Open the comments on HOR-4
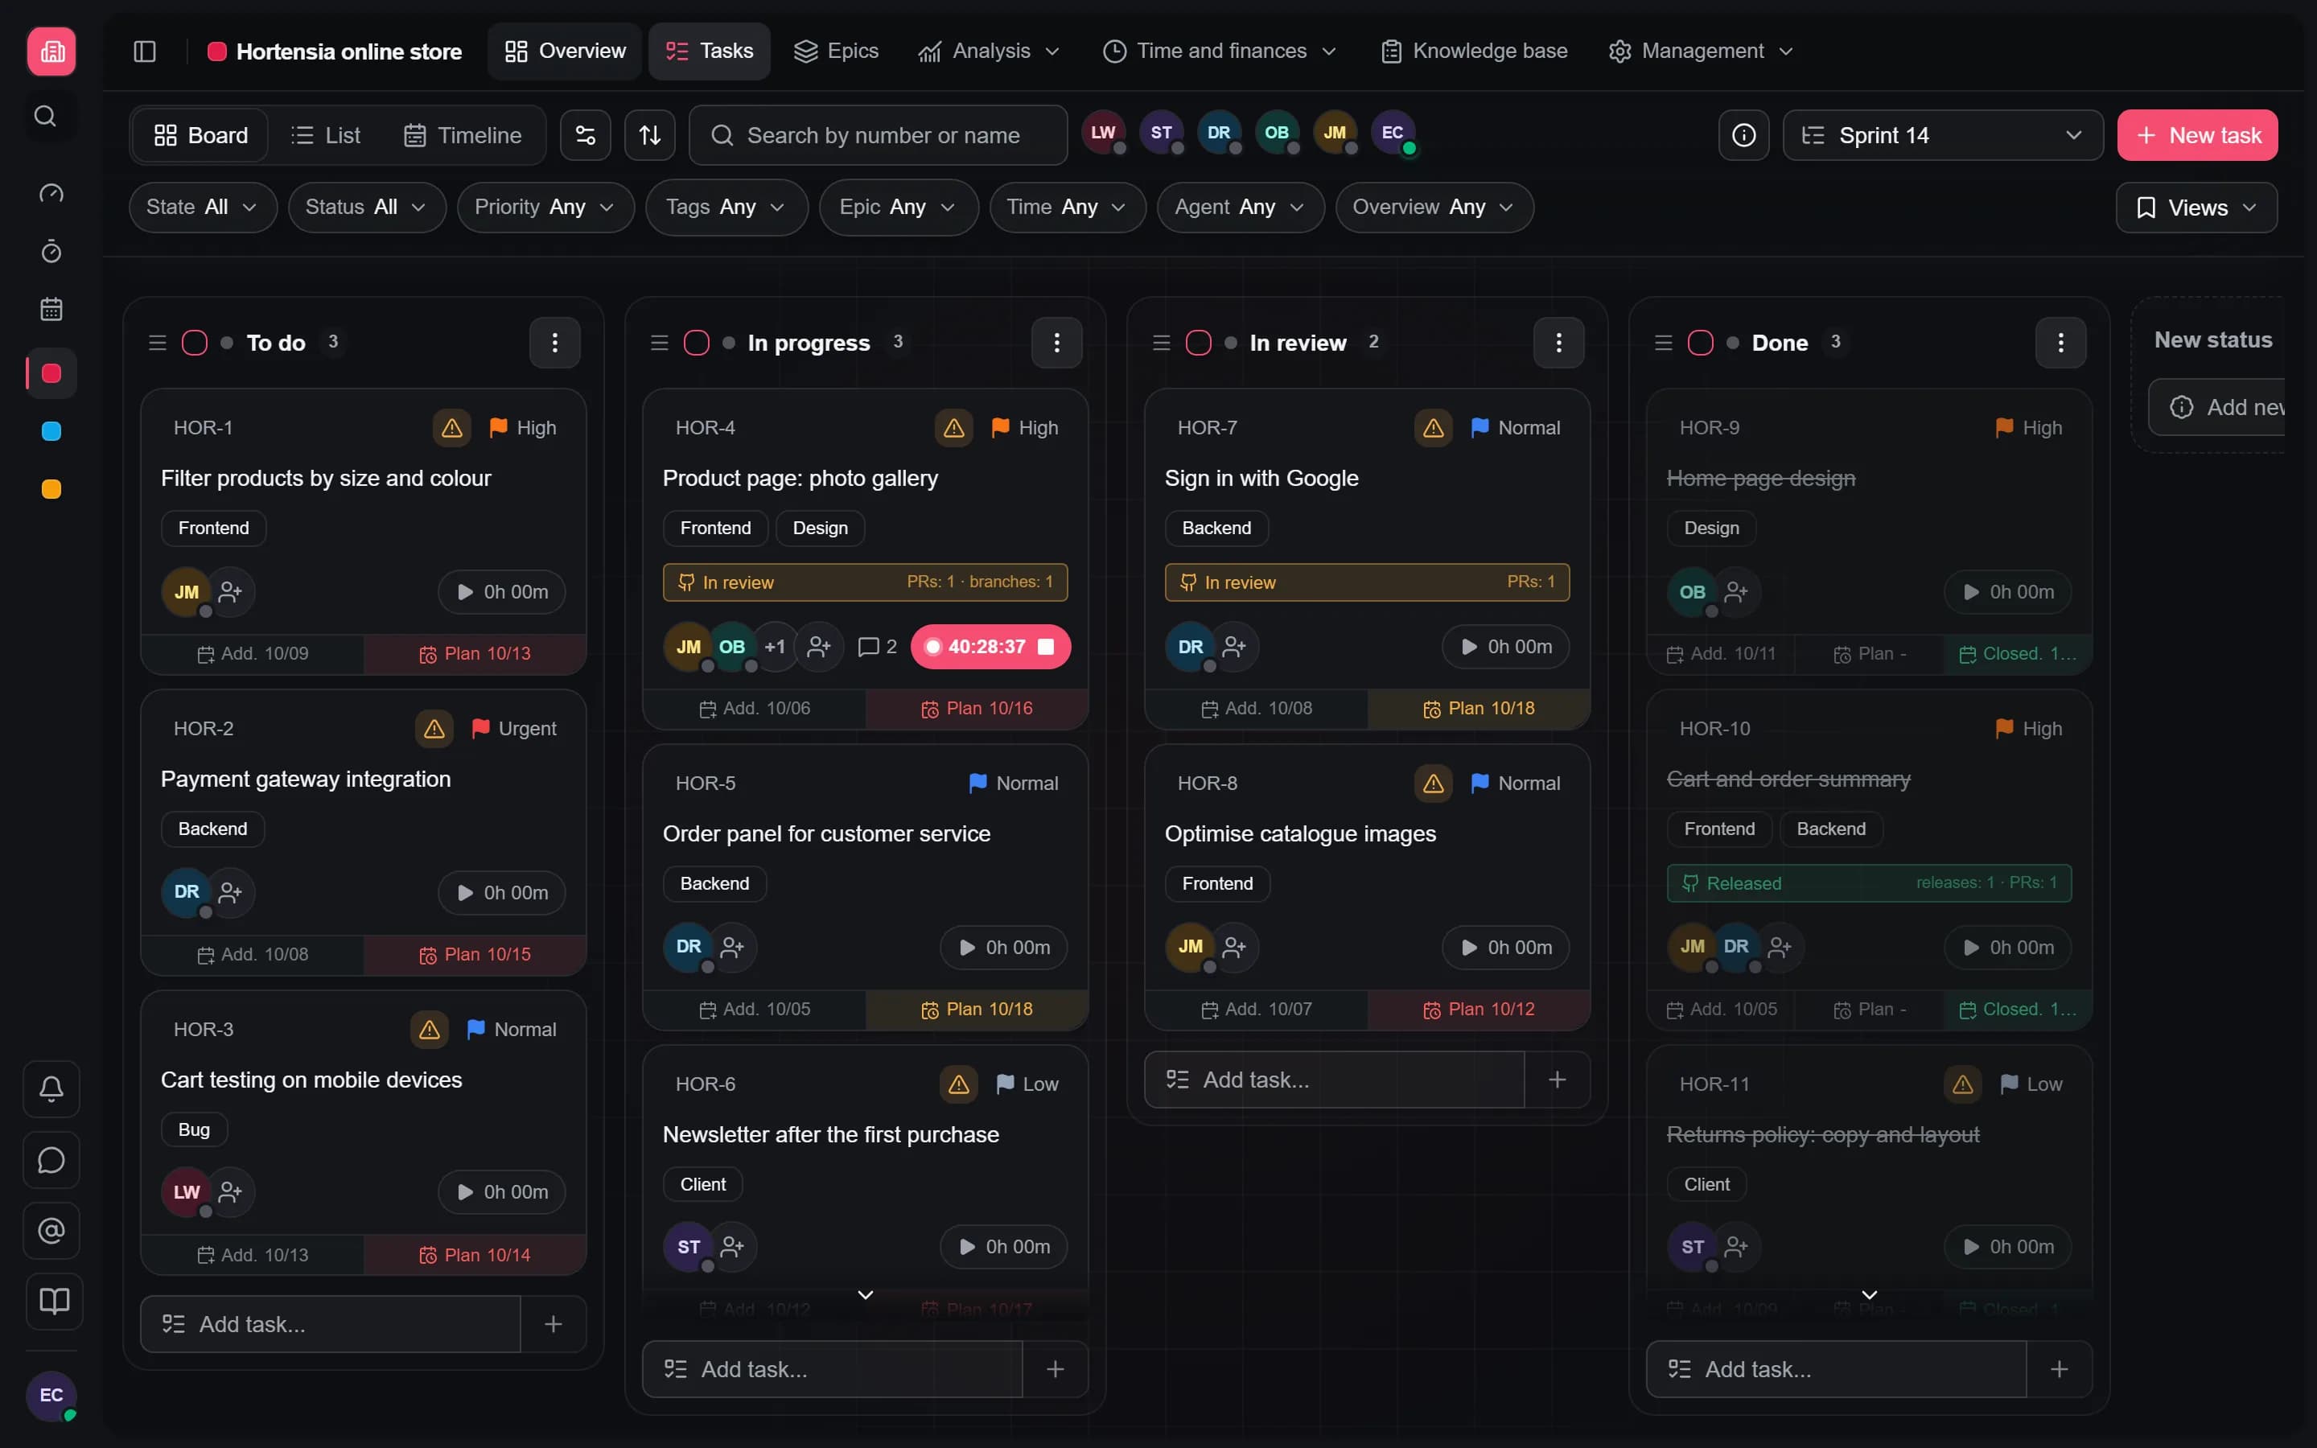 pyautogui.click(x=877, y=648)
